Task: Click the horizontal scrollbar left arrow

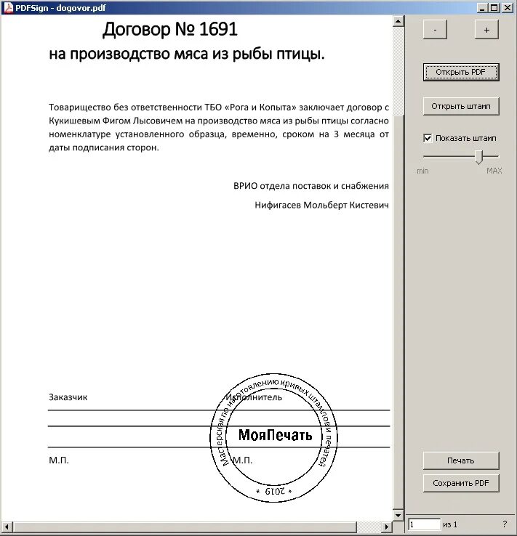Action: tap(7, 527)
